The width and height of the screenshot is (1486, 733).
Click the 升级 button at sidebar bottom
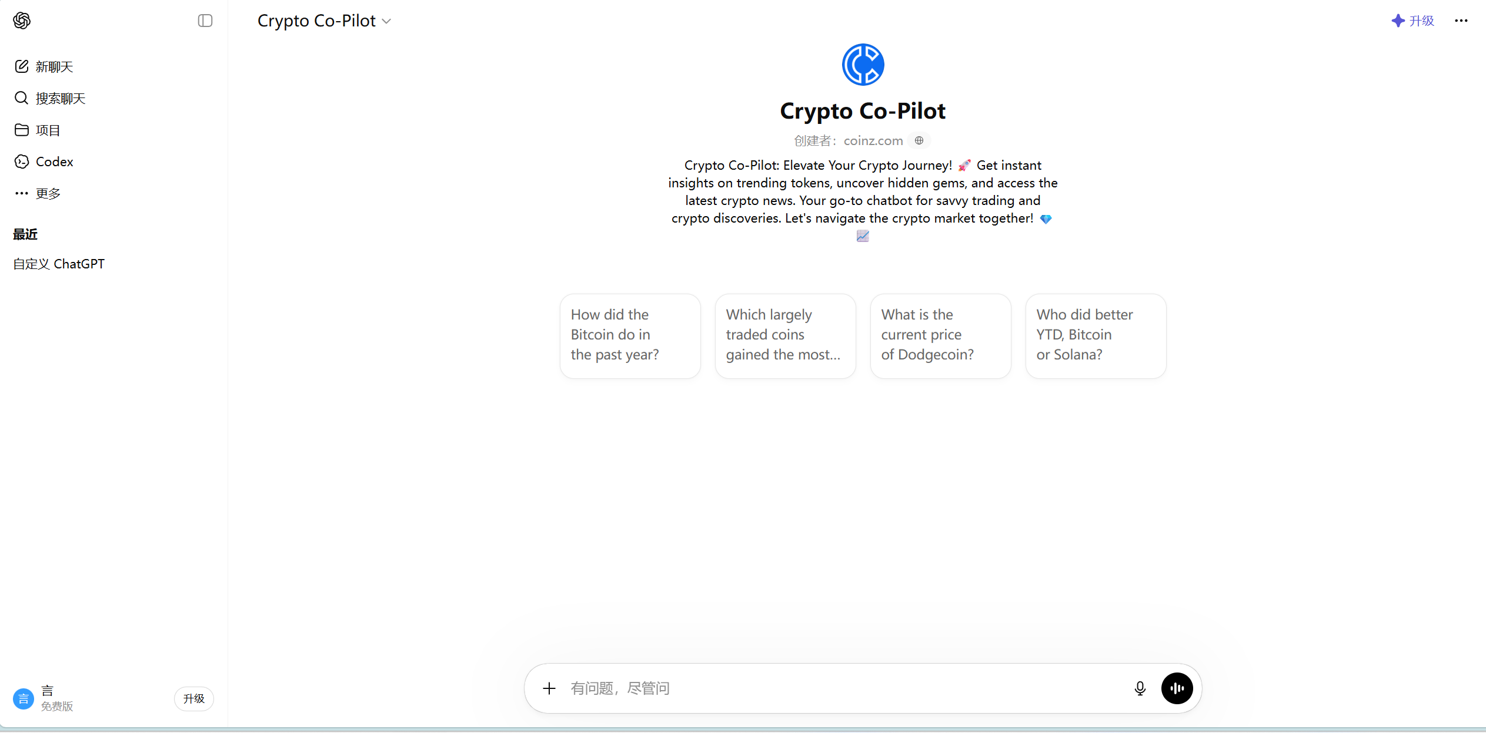click(x=193, y=699)
